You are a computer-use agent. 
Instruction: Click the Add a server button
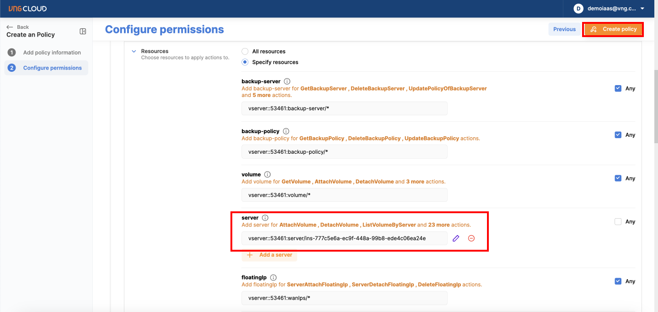pos(269,255)
